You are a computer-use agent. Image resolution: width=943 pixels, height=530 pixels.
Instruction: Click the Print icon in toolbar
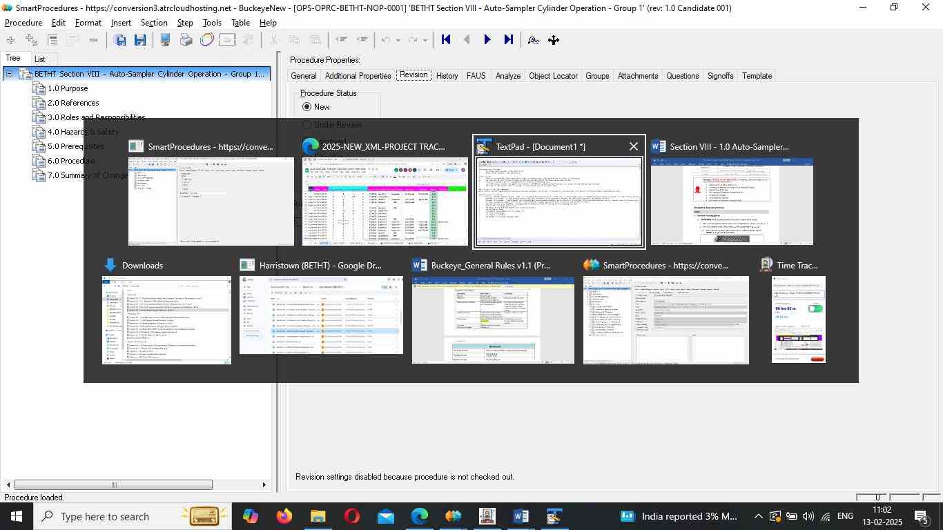tap(186, 40)
